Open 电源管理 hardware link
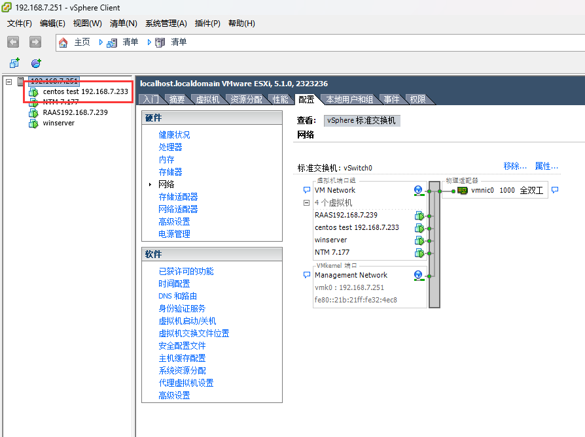The height and width of the screenshot is (437, 585). pos(174,235)
